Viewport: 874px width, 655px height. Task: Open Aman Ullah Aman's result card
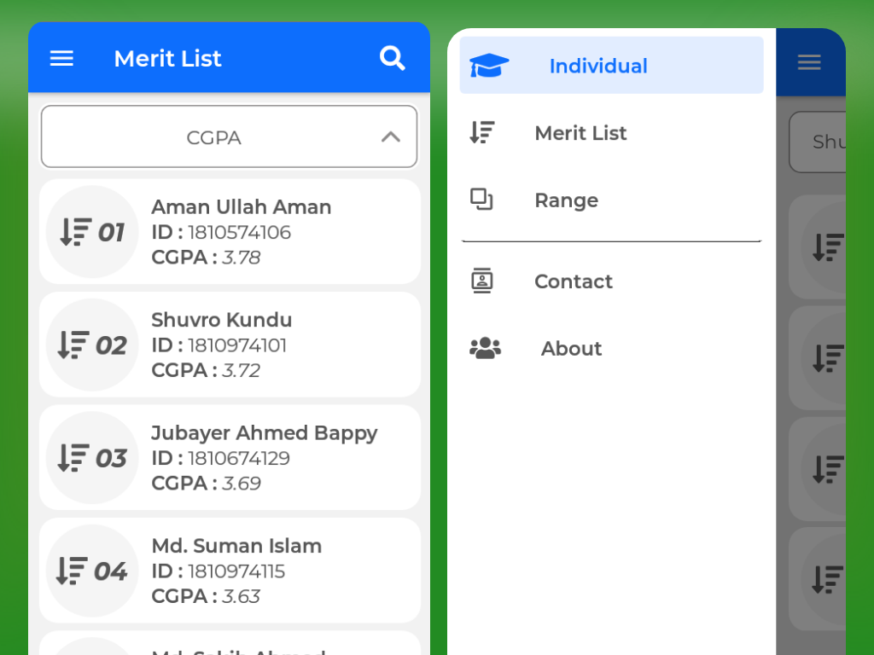tap(230, 232)
